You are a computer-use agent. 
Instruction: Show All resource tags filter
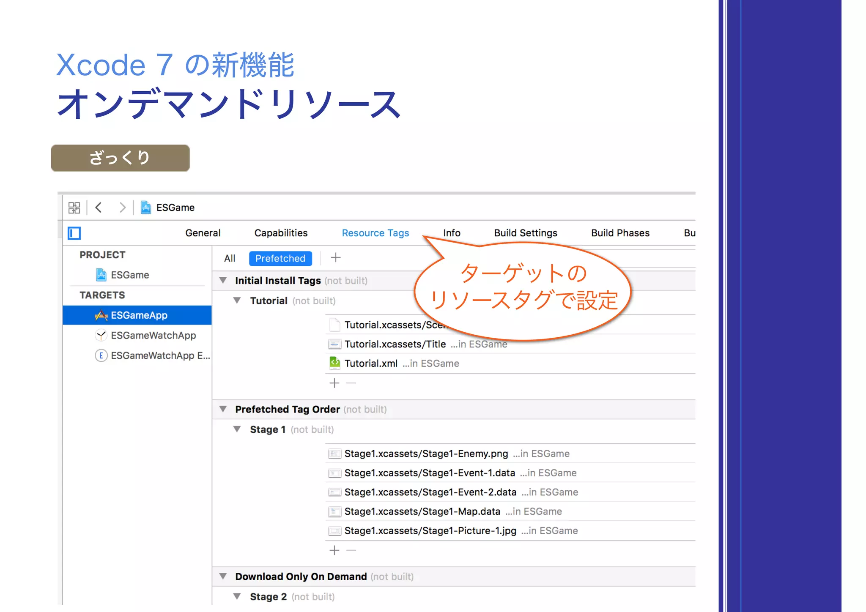[230, 258]
